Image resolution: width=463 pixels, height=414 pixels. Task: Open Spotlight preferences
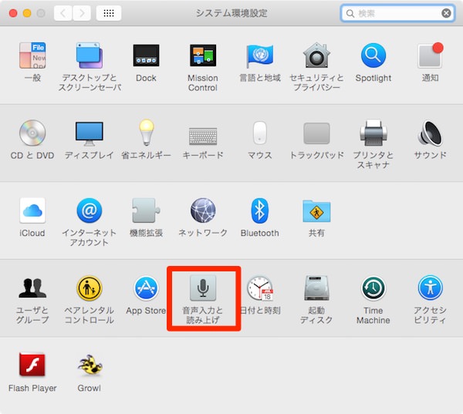click(x=373, y=56)
